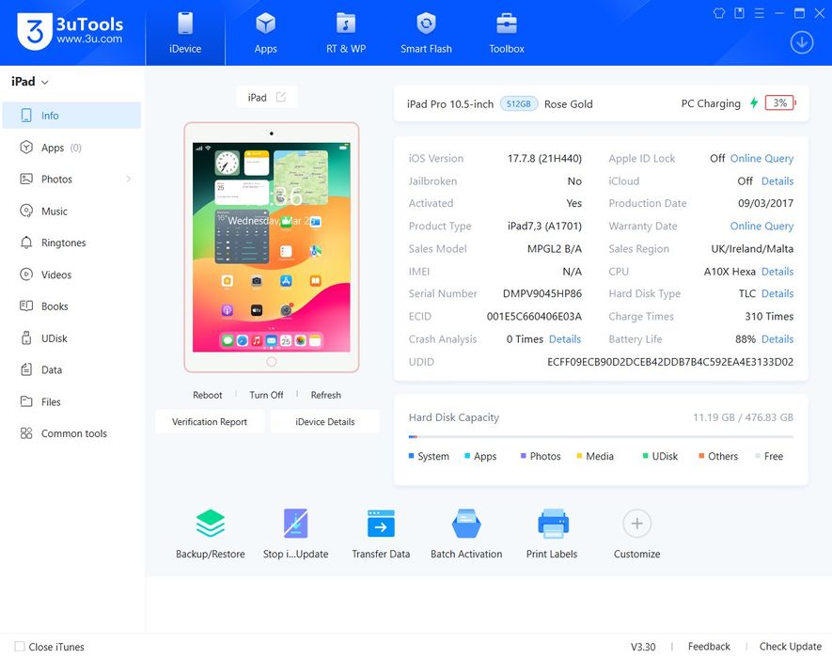Click the Photos legend color swatch
The height and width of the screenshot is (658, 832).
(524, 456)
